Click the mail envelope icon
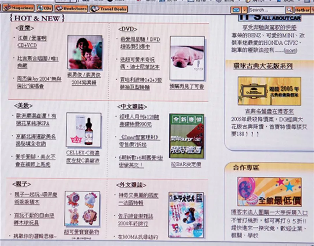Viewport: 314px width, 246px height. [x=236, y=10]
